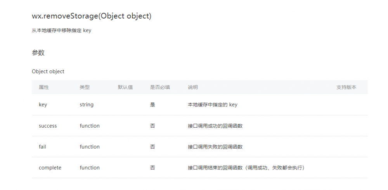Click the 本地缓存中指定的 key description
388x190 pixels.
tap(213, 104)
